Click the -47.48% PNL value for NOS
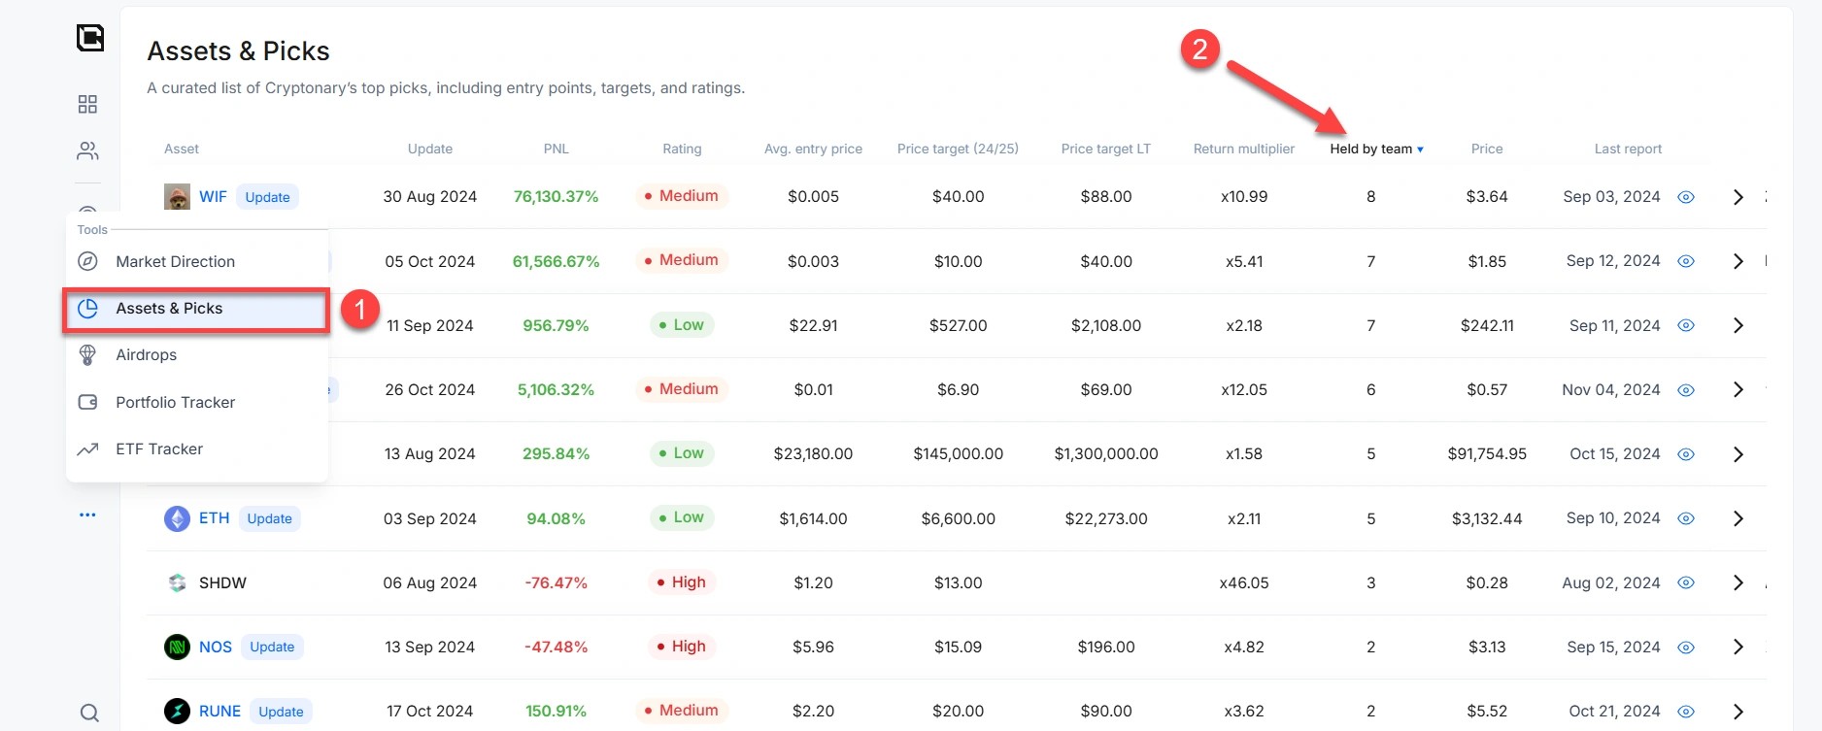Viewport: 1822px width, 731px height. coord(557,647)
